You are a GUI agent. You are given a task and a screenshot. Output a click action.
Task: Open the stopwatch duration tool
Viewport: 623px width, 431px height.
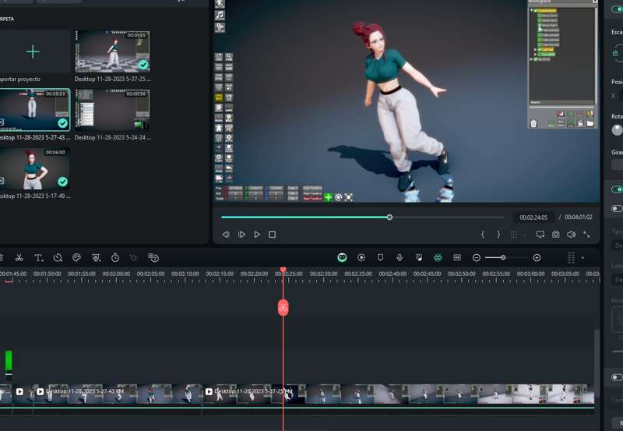click(115, 258)
